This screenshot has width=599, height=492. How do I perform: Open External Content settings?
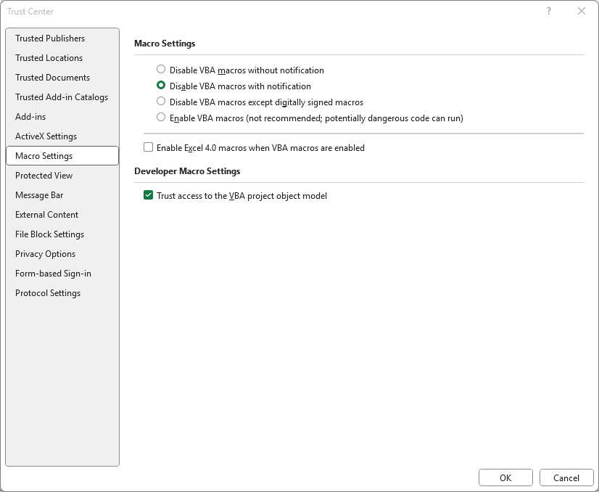tap(46, 214)
